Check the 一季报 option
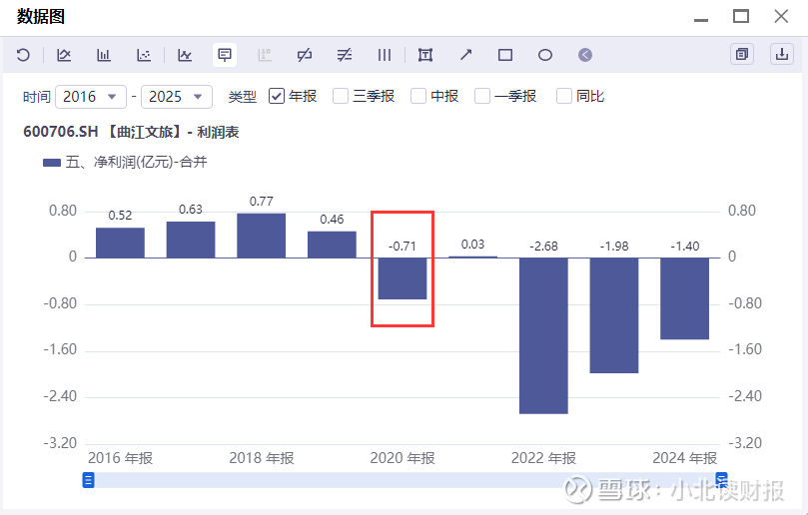This screenshot has height=515, width=808. (482, 96)
